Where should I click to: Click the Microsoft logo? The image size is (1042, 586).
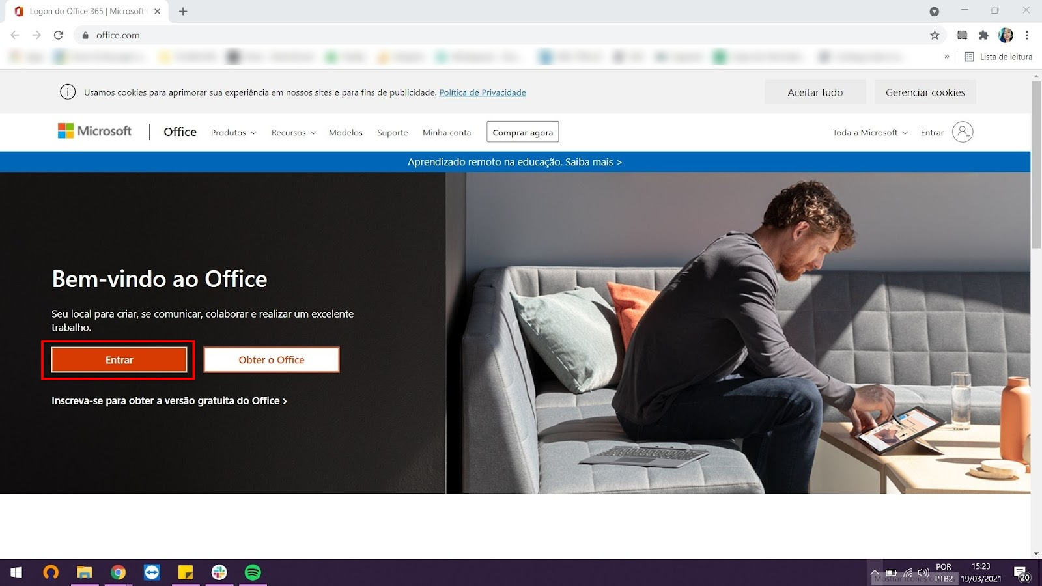tap(95, 132)
